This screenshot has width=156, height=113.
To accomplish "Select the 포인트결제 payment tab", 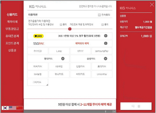I will point(12,43).
